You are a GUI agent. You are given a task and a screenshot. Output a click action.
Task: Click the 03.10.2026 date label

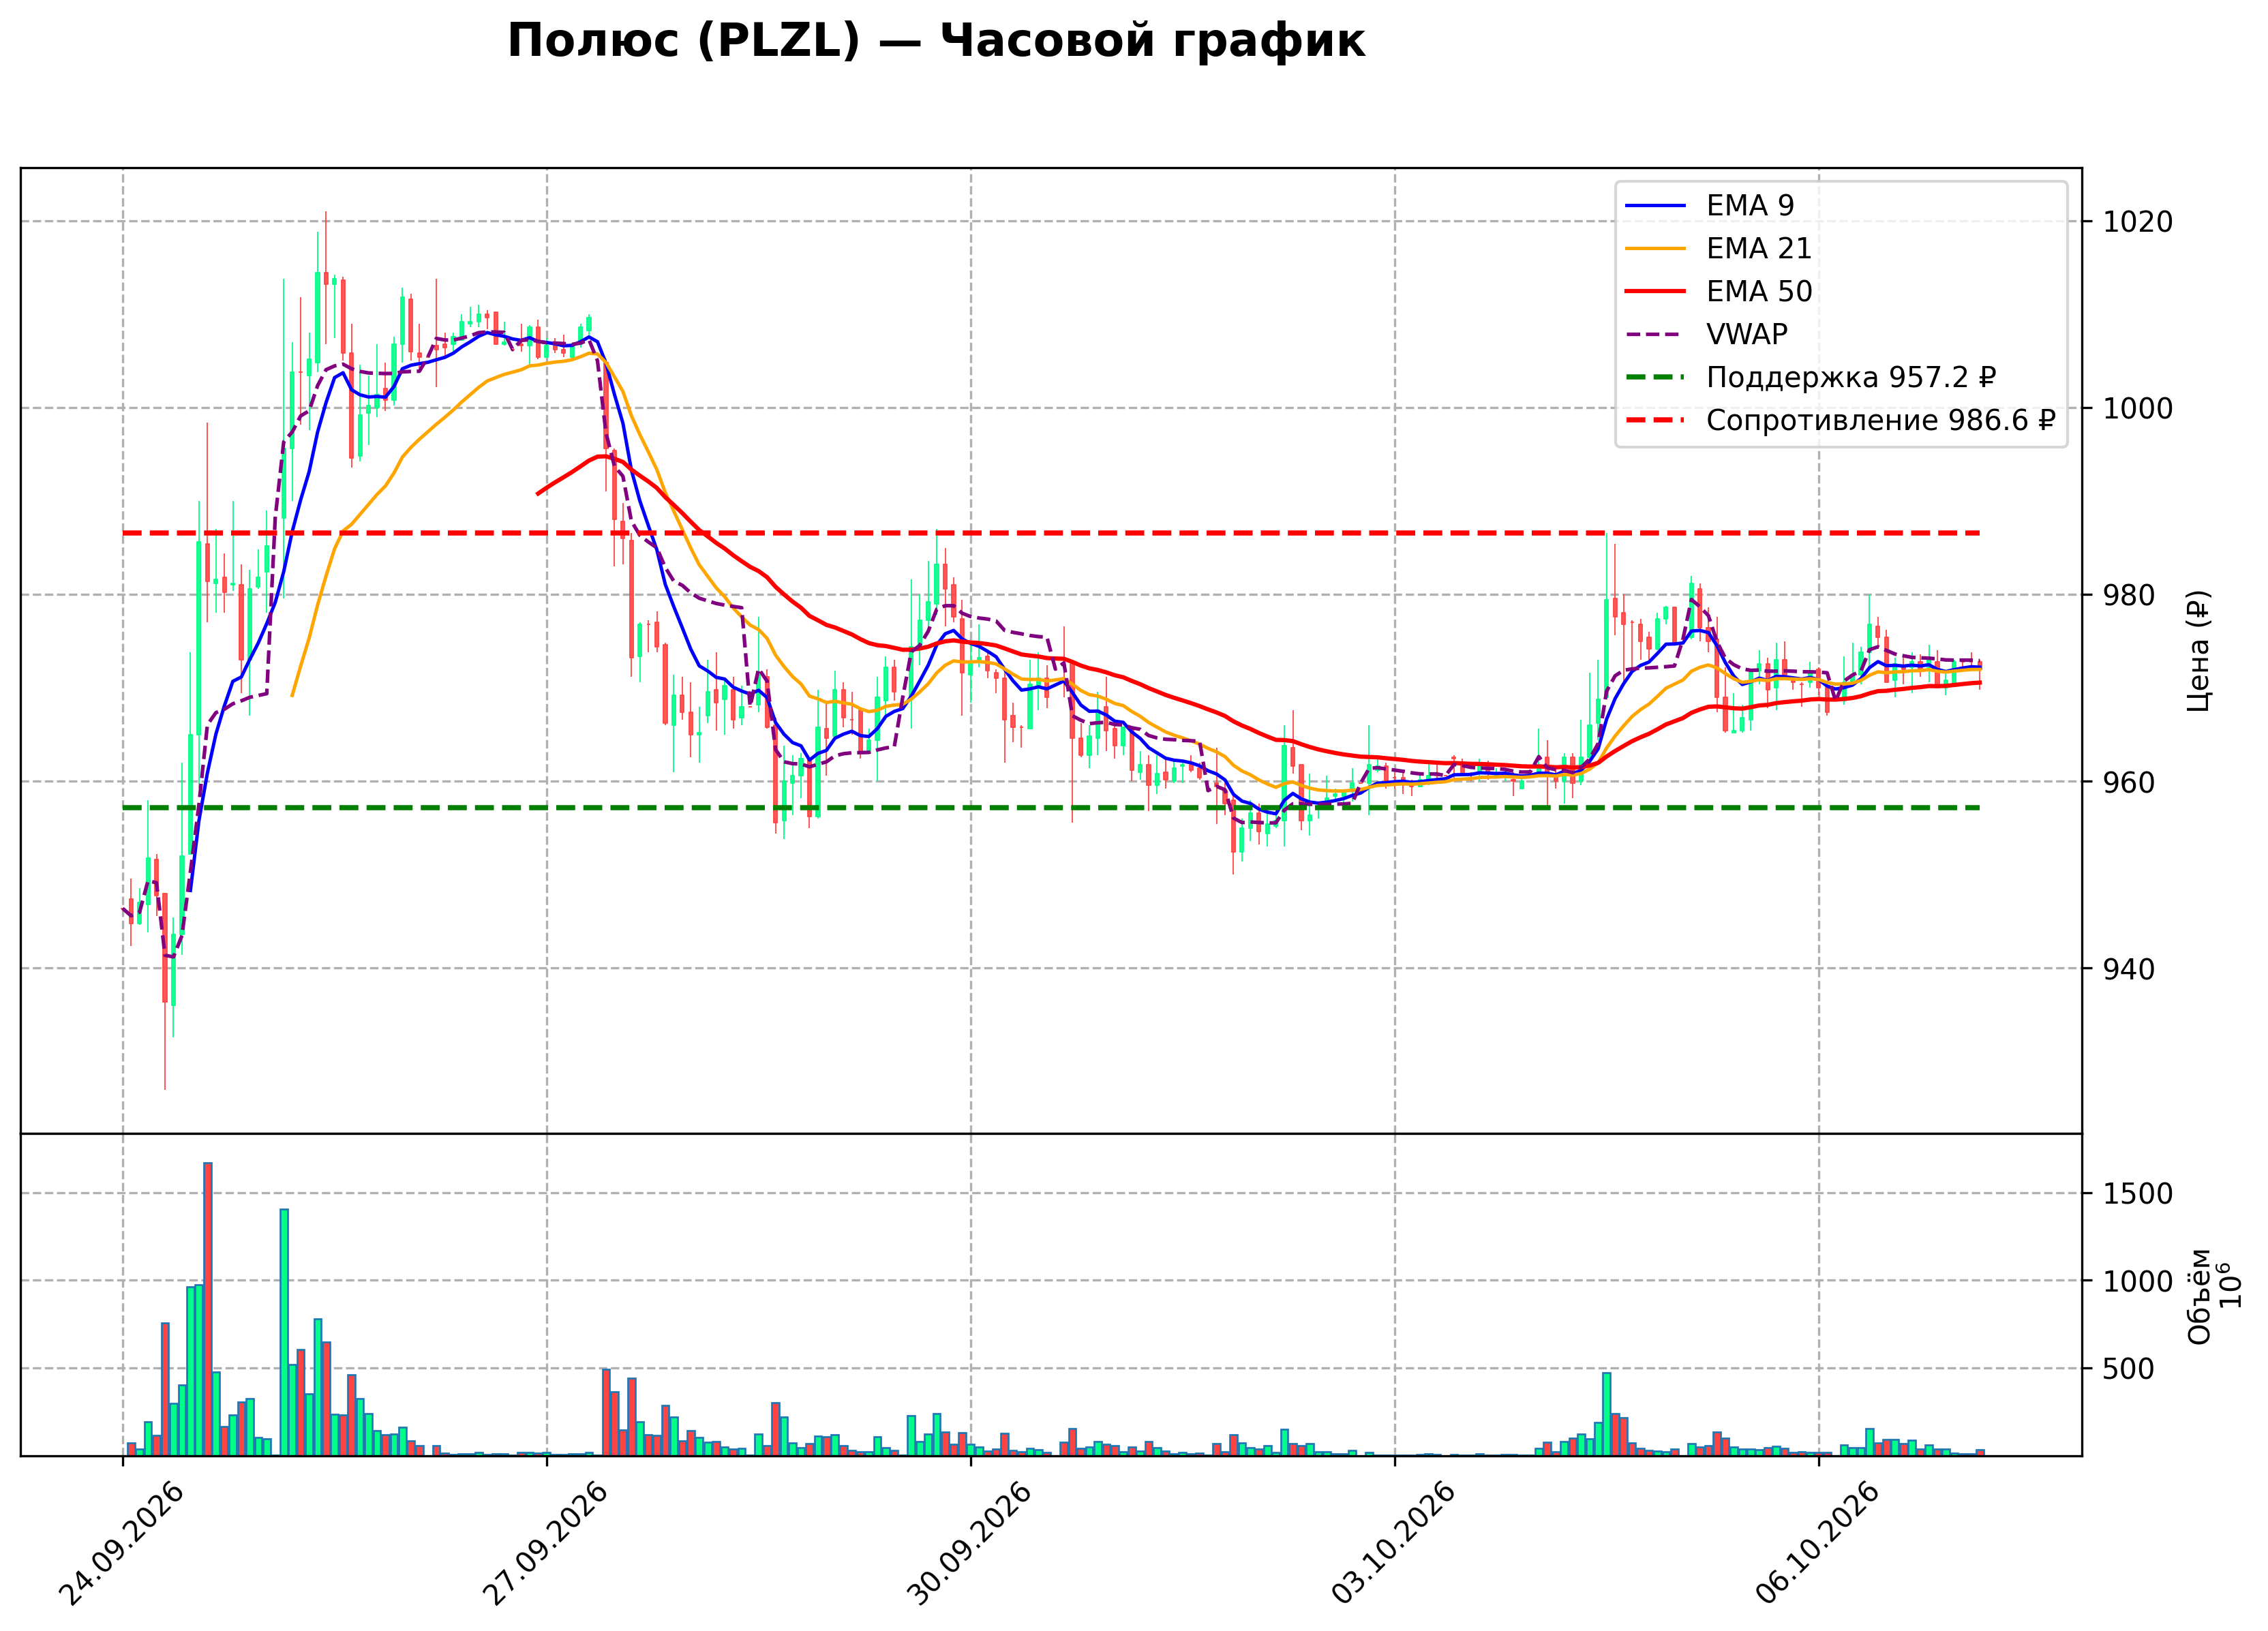1394,1544
